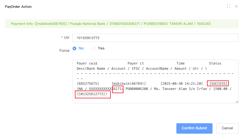Select No for the Force option
This screenshot has height=138, width=242.
(x=75, y=48)
